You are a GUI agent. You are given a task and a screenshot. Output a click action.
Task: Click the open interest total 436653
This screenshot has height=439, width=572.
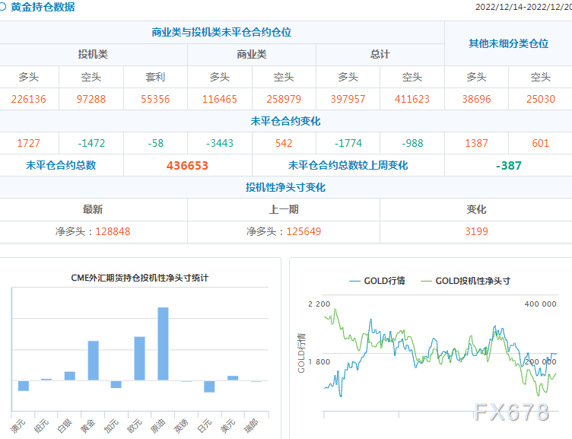click(187, 165)
